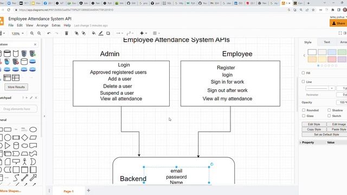Pick the light blue color swatch
This screenshot has width=347, height=195.
pyautogui.click(x=332, y=52)
